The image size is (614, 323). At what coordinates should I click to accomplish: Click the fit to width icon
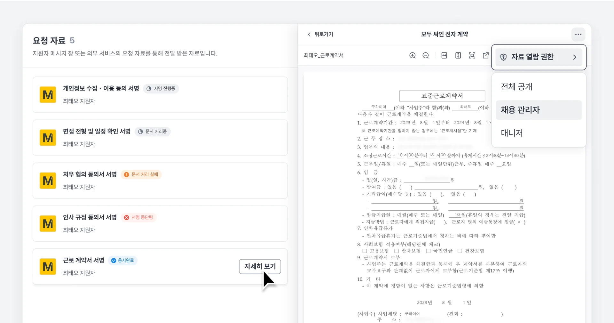click(x=444, y=55)
